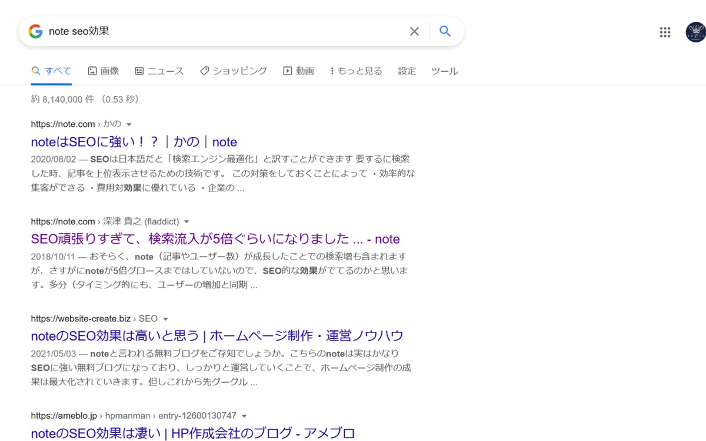Open 設定 search settings

tap(407, 71)
